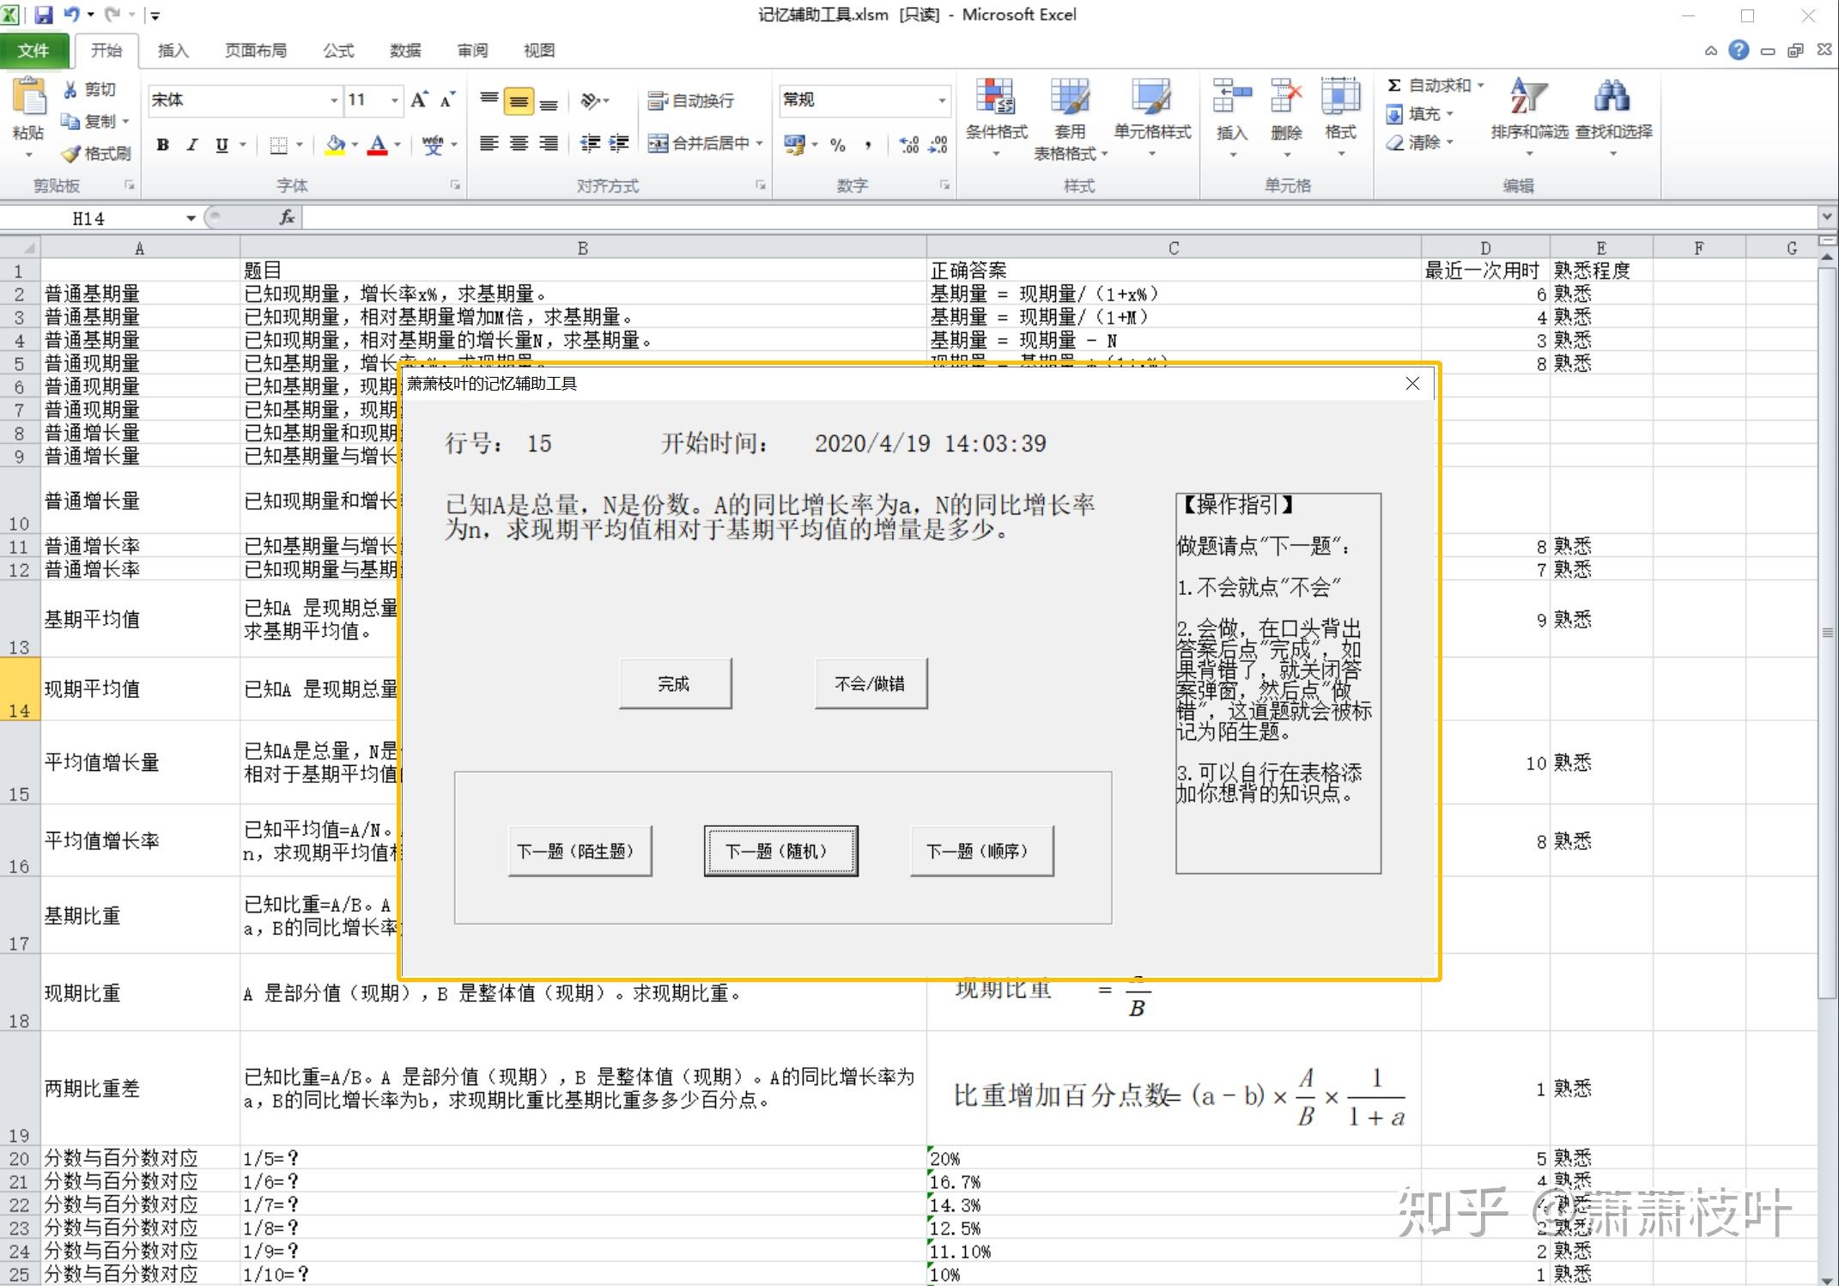Click the Merge and Center icon
Screen dimensions: 1839x1286
658,143
